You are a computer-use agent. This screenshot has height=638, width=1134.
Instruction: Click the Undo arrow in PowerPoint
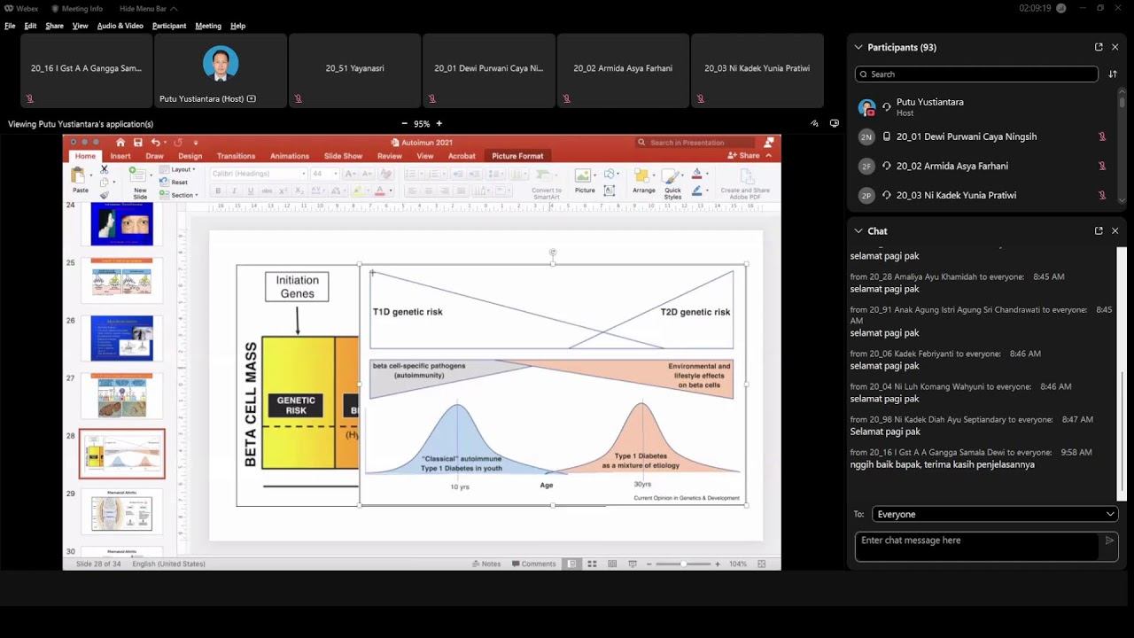coord(156,142)
